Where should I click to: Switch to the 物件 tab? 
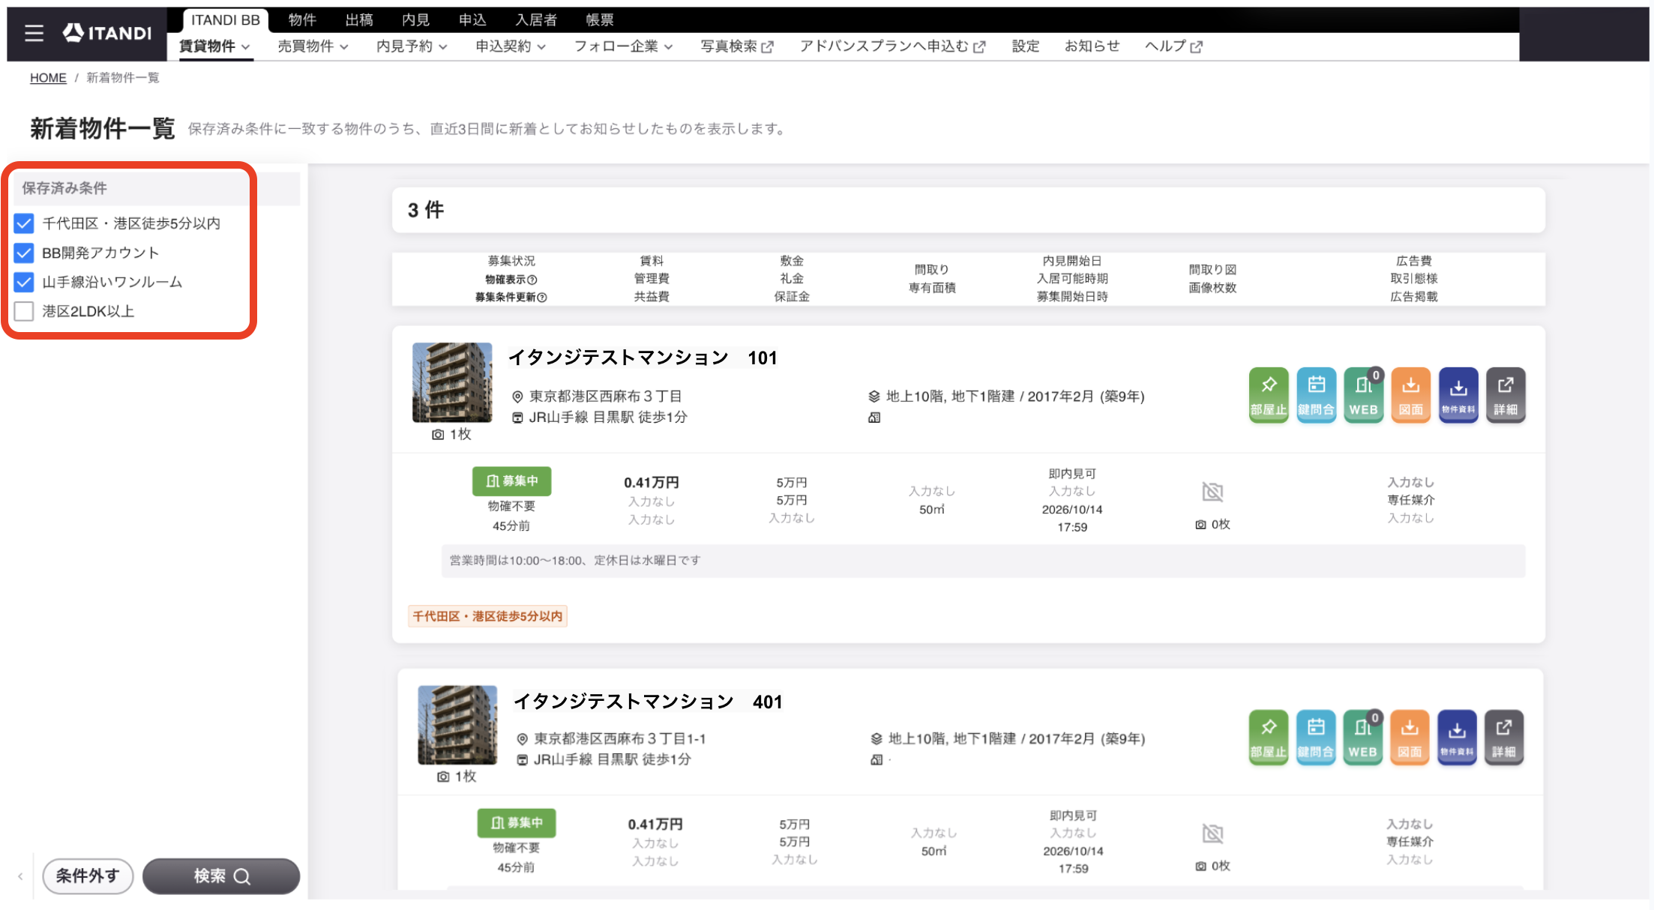point(302,19)
